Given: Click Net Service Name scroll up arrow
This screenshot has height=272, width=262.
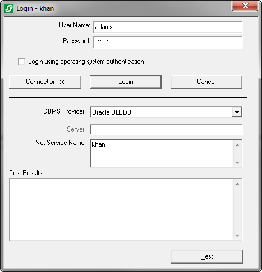Looking at the screenshot, I should tap(237, 145).
